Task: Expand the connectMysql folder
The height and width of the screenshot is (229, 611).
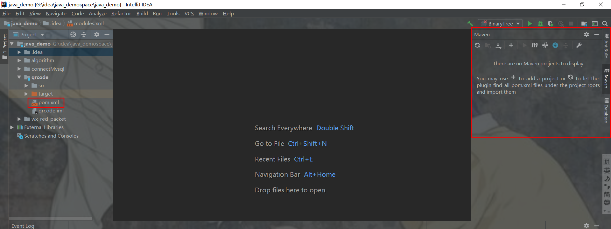Action: coord(19,69)
